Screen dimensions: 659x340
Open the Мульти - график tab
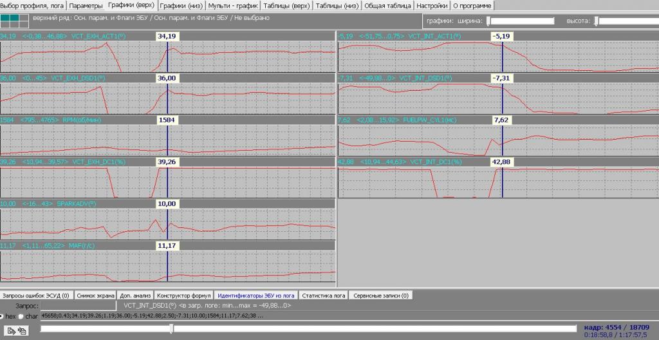pos(233,6)
